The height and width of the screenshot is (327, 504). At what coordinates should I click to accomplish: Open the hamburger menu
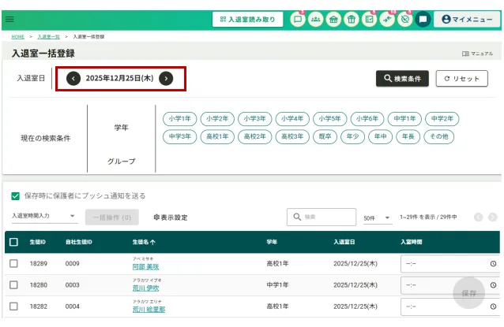click(x=9, y=19)
